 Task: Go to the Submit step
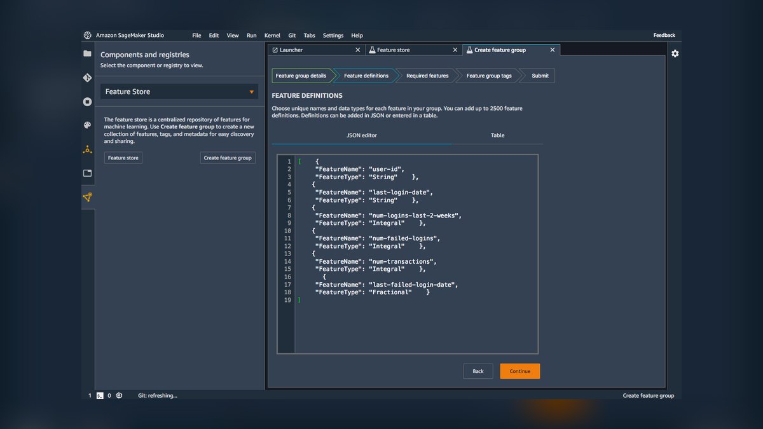pyautogui.click(x=540, y=76)
